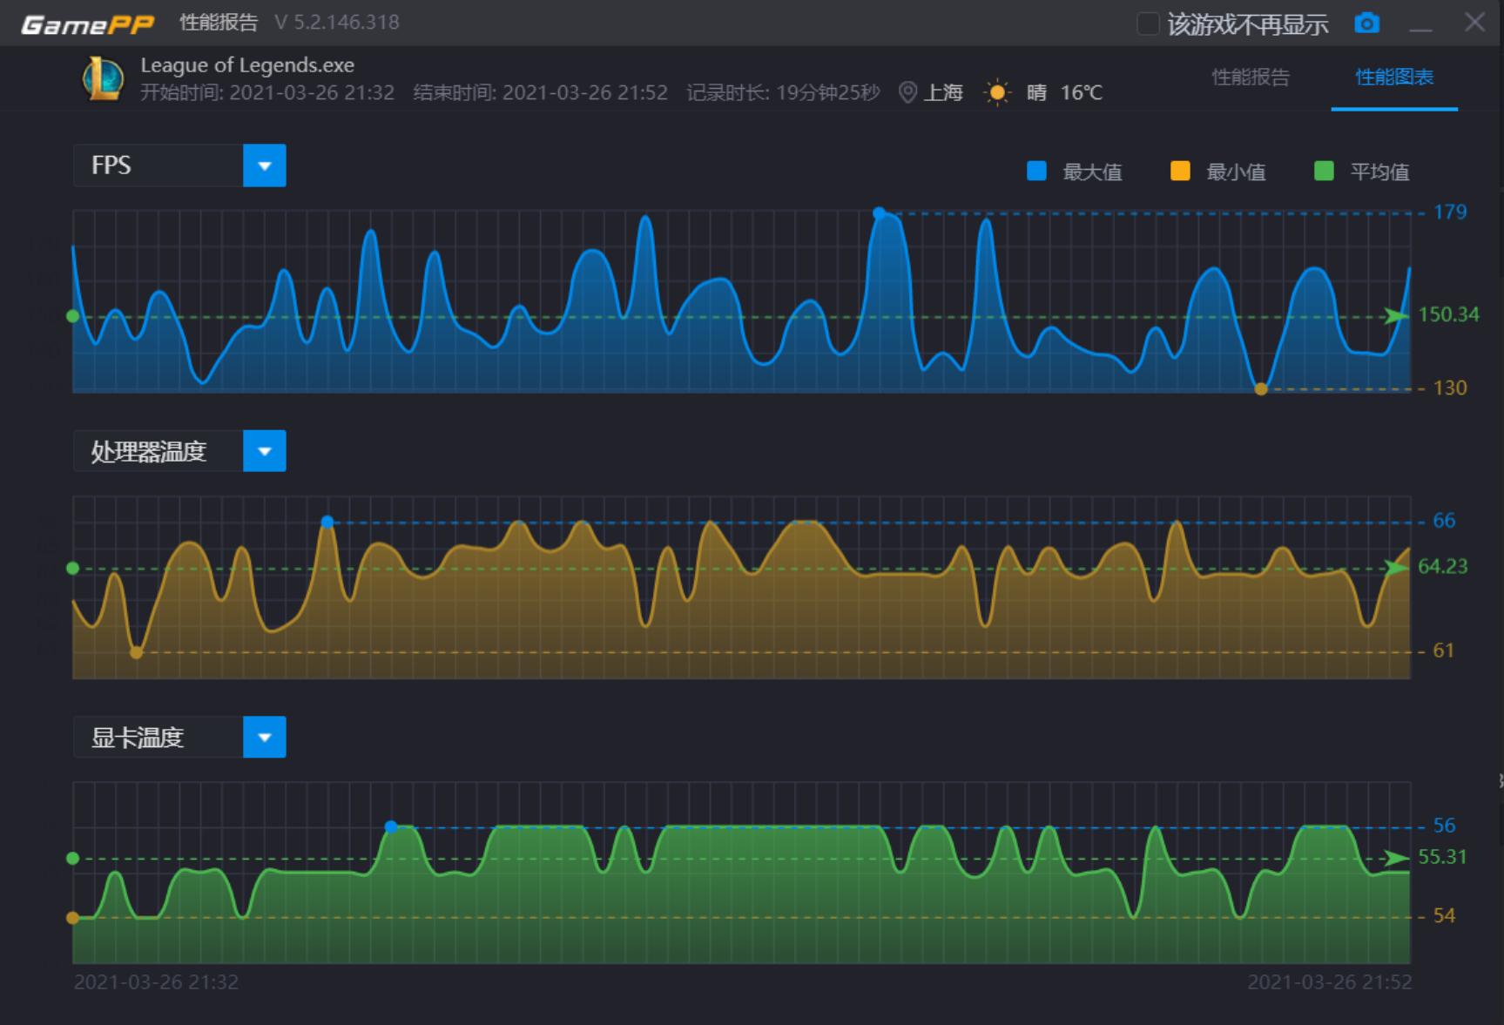Click the camera screenshot icon
Screen dimensions: 1504x1025
point(1366,24)
